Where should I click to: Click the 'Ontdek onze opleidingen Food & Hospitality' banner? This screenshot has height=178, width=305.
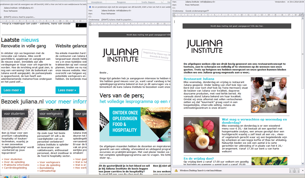[x=135, y=124]
